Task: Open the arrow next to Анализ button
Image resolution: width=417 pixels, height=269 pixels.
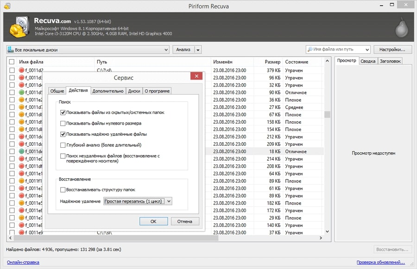Action: point(198,50)
